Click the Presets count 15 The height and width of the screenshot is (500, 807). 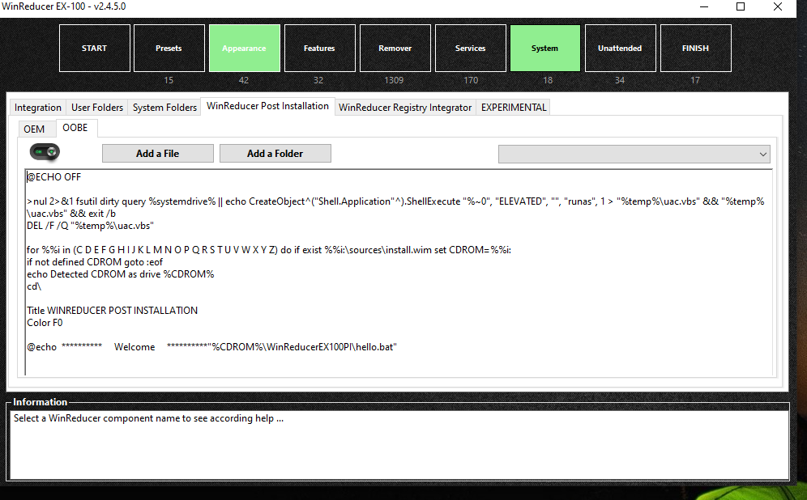[169, 80]
